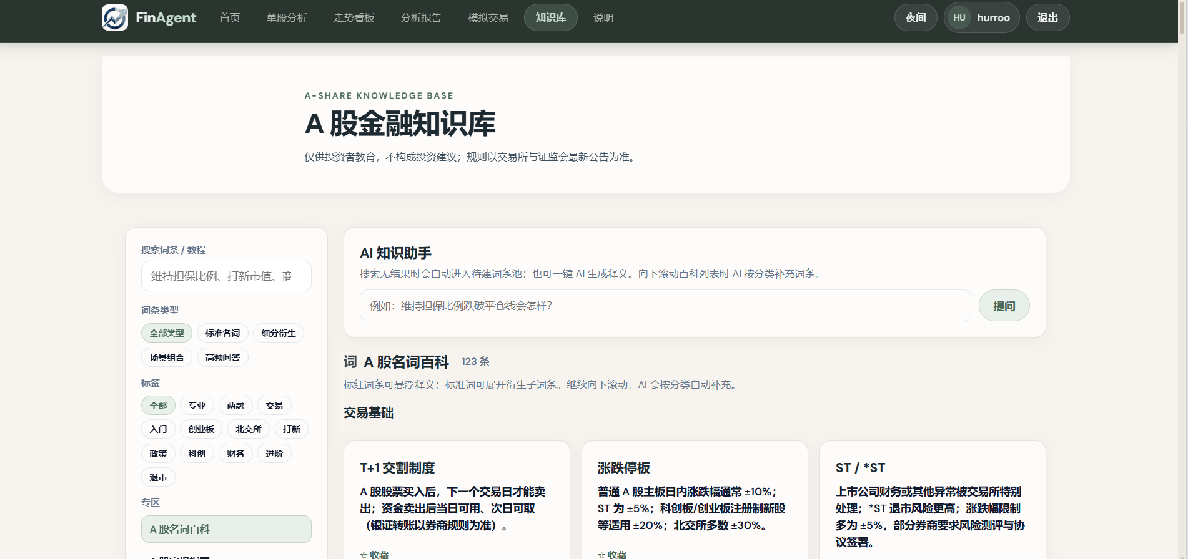Focus the 搜索词条 search input field
The height and width of the screenshot is (559, 1188).
[226, 276]
